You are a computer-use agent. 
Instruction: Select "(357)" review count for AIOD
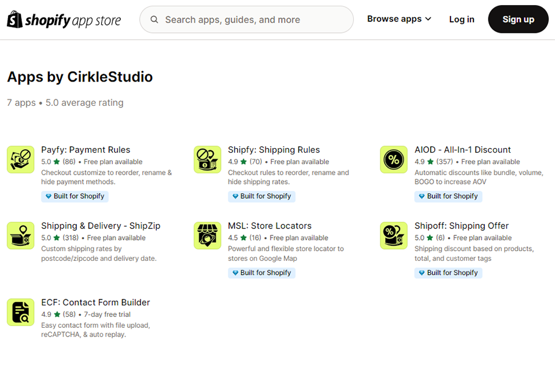coord(445,162)
